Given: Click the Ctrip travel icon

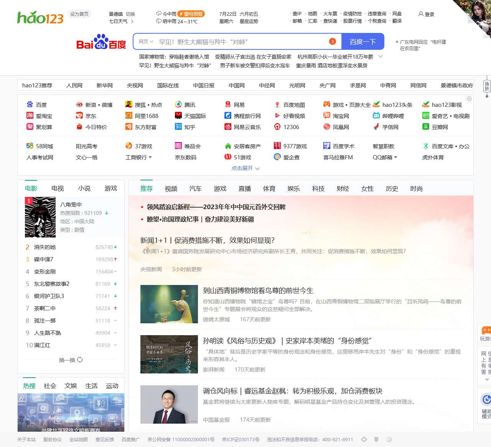Looking at the screenshot, I should coord(228,116).
